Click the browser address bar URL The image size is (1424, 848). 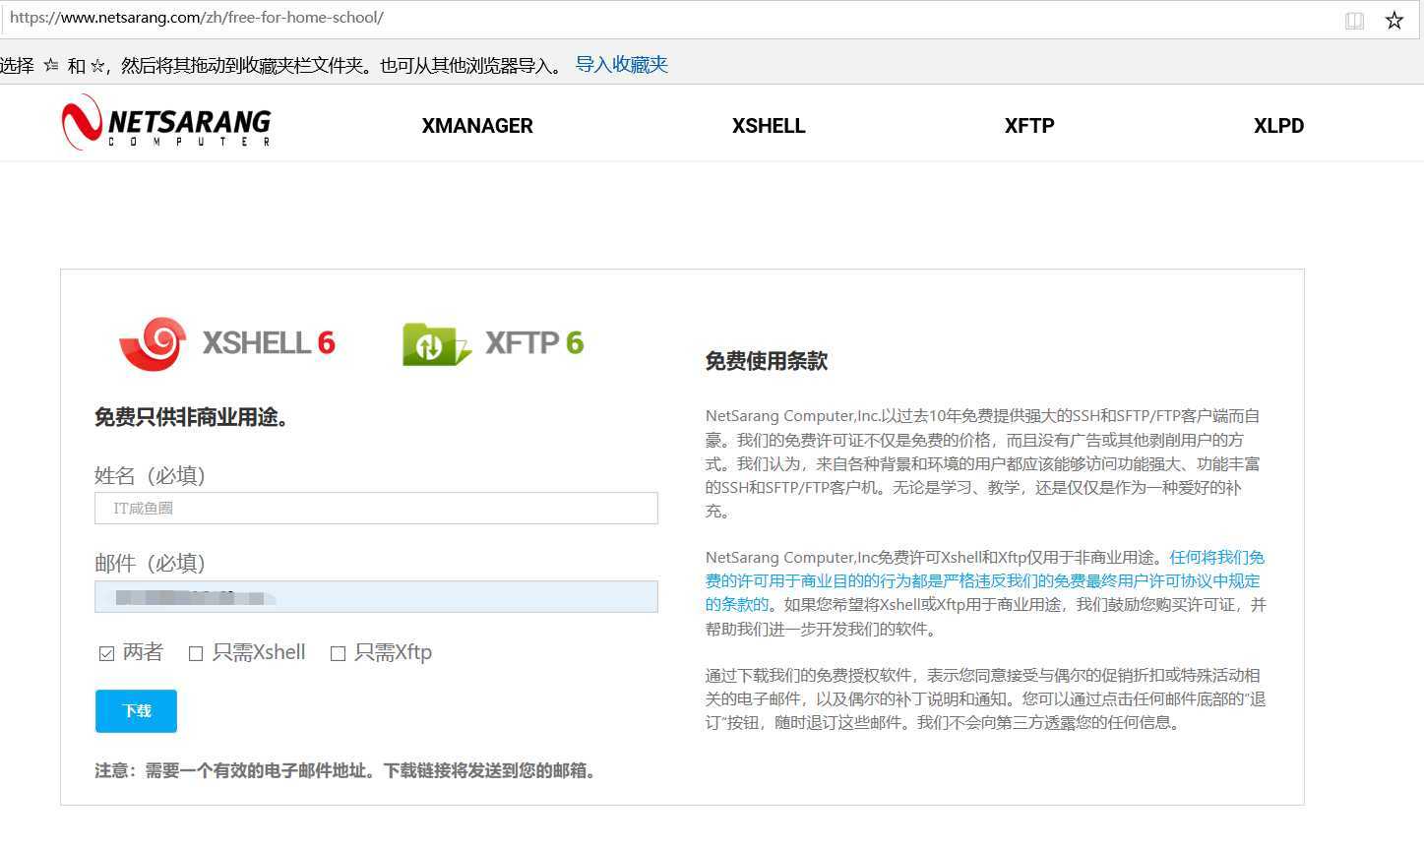point(196,18)
